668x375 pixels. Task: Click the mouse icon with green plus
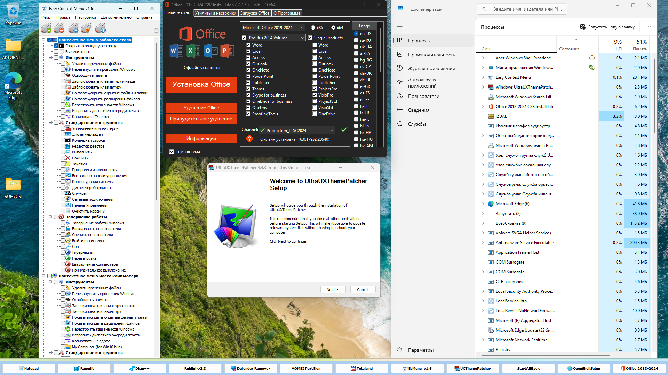coord(46,28)
